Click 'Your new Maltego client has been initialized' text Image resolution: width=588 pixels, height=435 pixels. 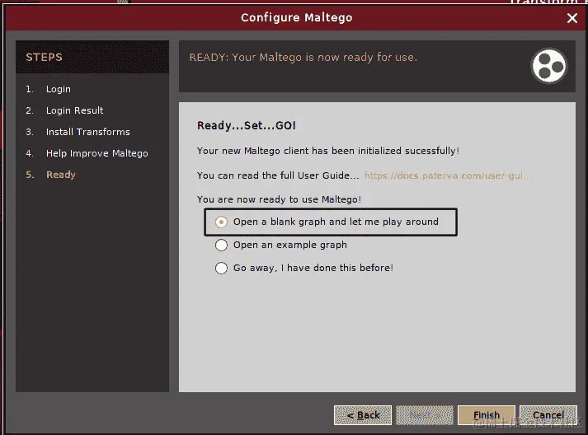point(328,151)
